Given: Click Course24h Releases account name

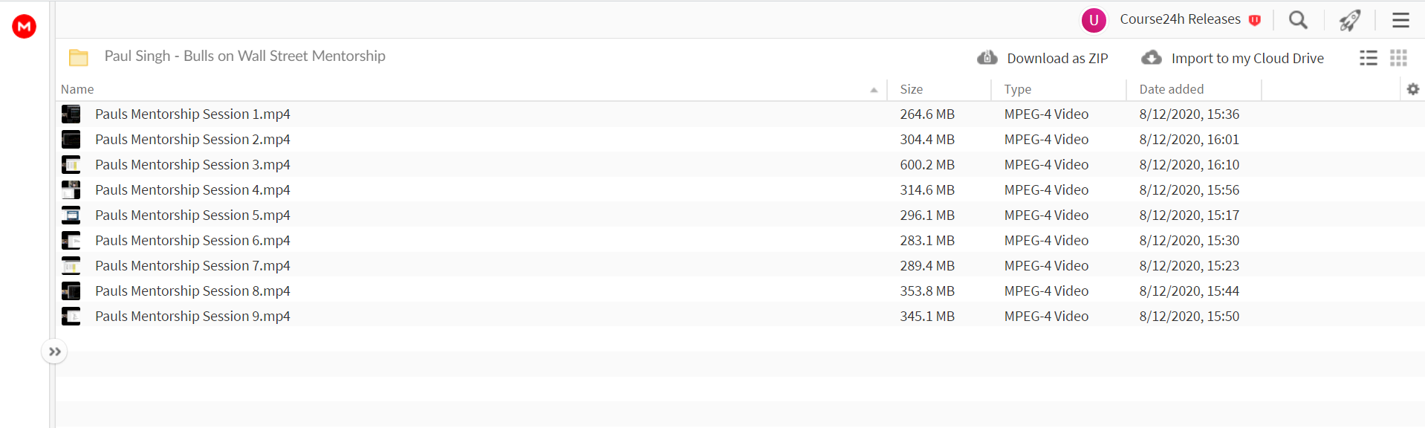Looking at the screenshot, I should 1180,19.
